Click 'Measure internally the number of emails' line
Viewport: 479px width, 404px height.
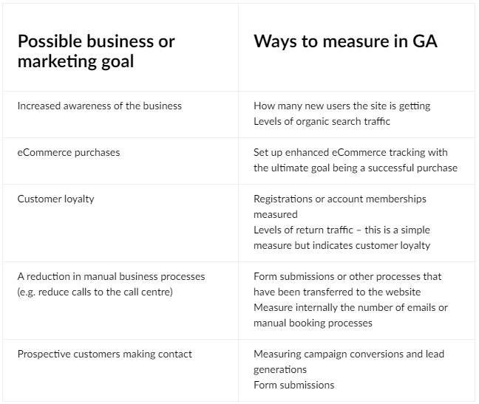(350, 307)
